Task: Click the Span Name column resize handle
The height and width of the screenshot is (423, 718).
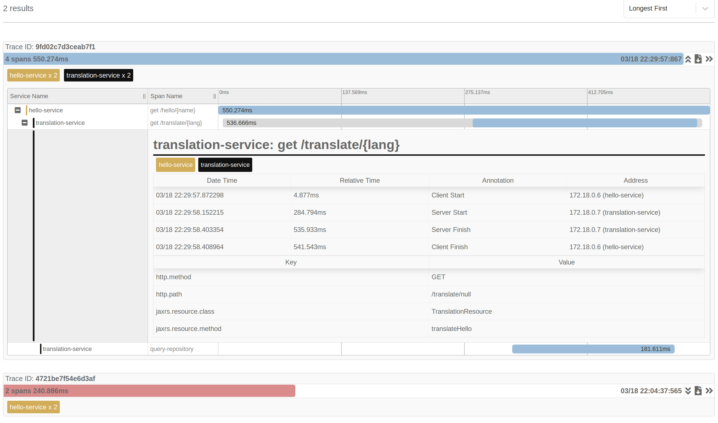Action: pyautogui.click(x=215, y=96)
